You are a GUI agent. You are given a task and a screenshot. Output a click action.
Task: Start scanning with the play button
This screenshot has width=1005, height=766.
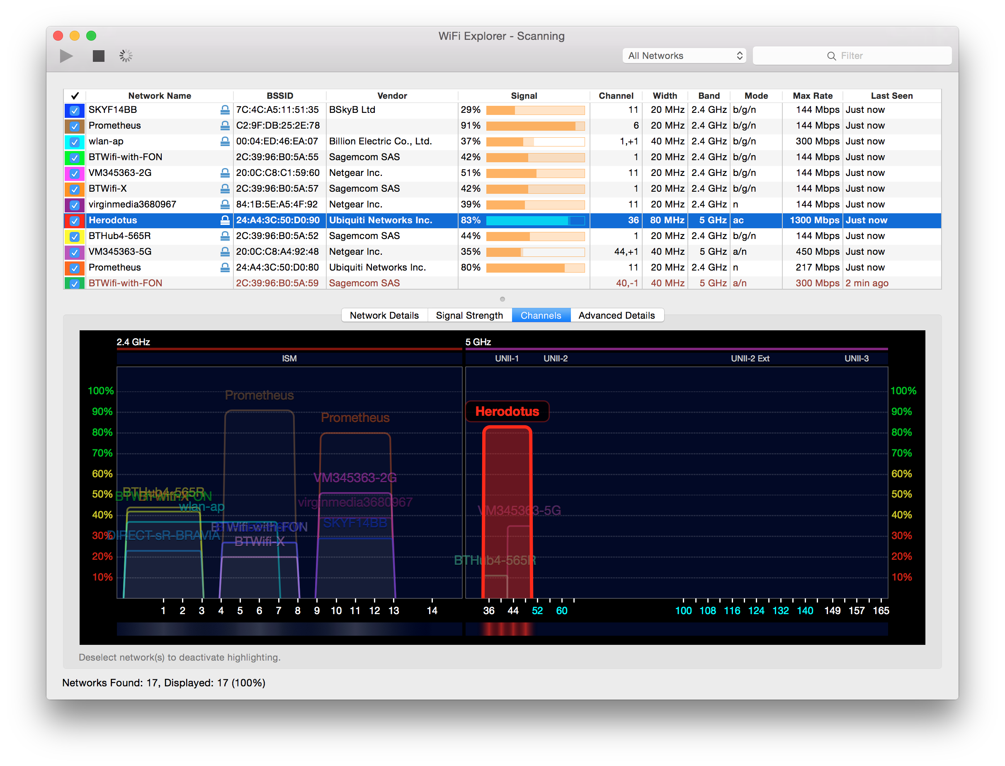tap(66, 56)
